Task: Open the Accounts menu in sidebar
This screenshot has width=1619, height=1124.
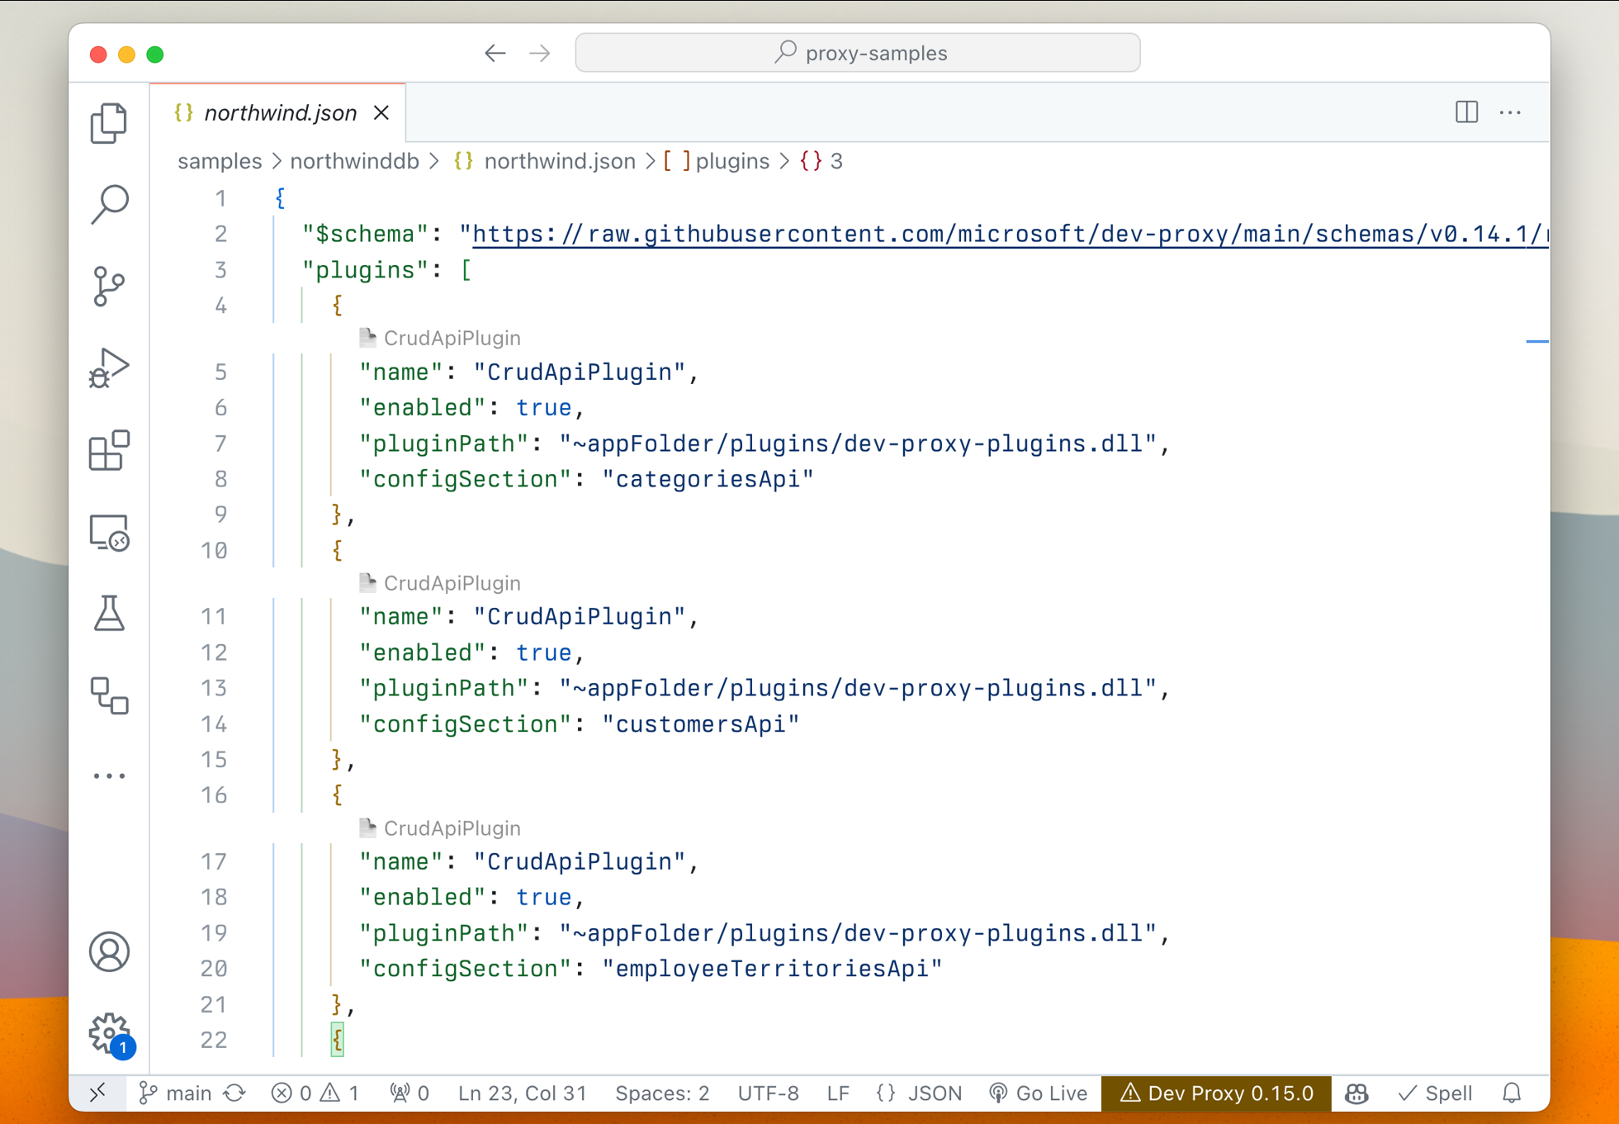Action: [x=108, y=951]
